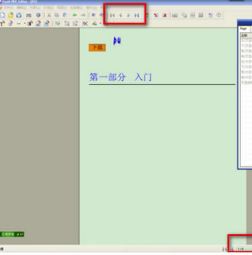Switch to the Page tab in the side panel

click(x=243, y=29)
